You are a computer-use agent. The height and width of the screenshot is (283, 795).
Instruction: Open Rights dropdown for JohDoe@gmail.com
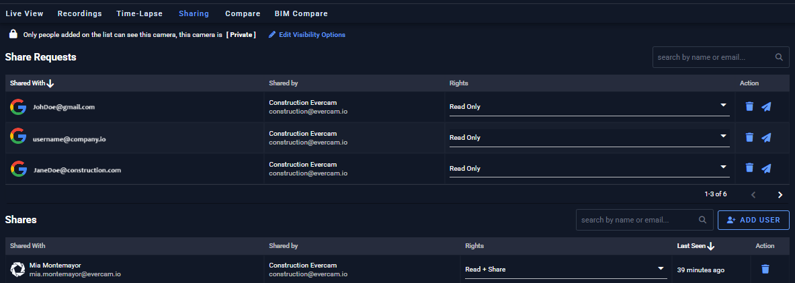click(589, 107)
